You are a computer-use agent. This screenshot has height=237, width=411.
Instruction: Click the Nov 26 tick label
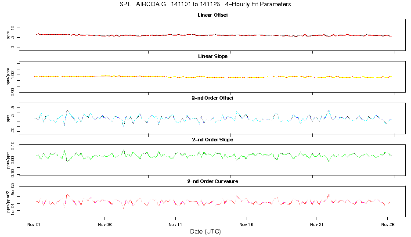(x=388, y=224)
